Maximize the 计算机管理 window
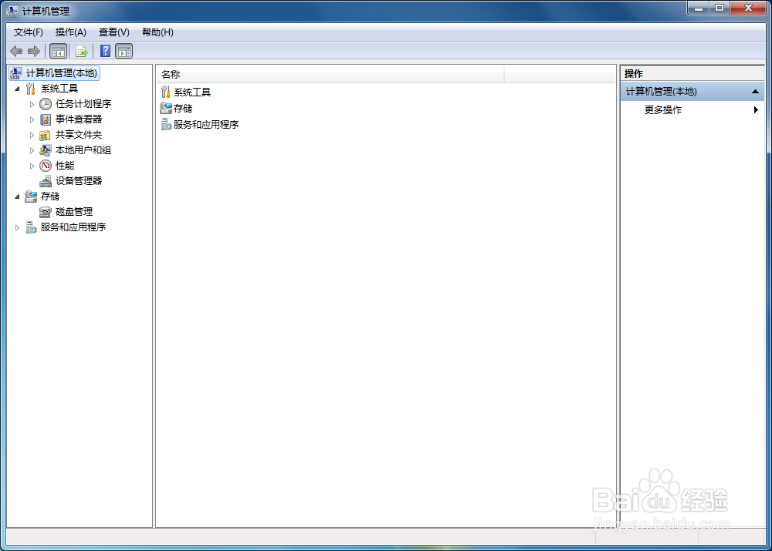 click(x=720, y=8)
